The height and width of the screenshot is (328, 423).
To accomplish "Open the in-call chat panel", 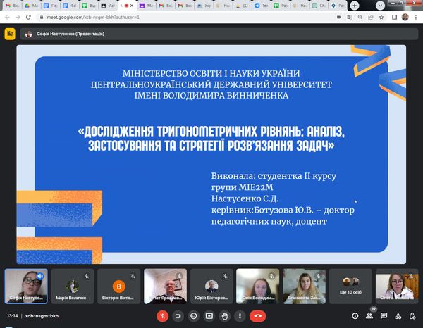I will tap(386, 316).
